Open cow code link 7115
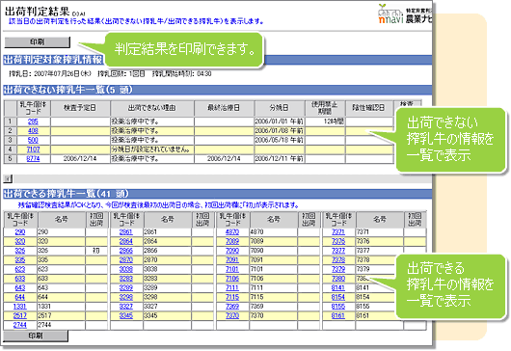The image size is (511, 351). [232, 297]
